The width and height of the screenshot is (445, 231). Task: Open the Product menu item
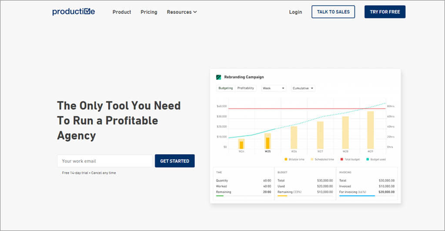coord(122,12)
